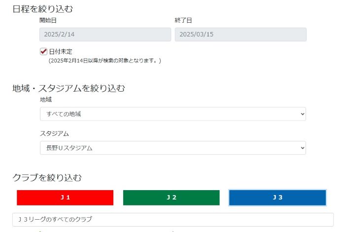Click the 終了日 label
Screen dimensions: 345x232
click(183, 21)
